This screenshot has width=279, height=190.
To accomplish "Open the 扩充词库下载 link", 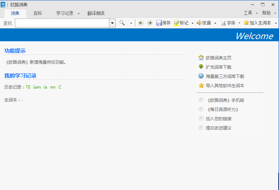I will (x=219, y=67).
